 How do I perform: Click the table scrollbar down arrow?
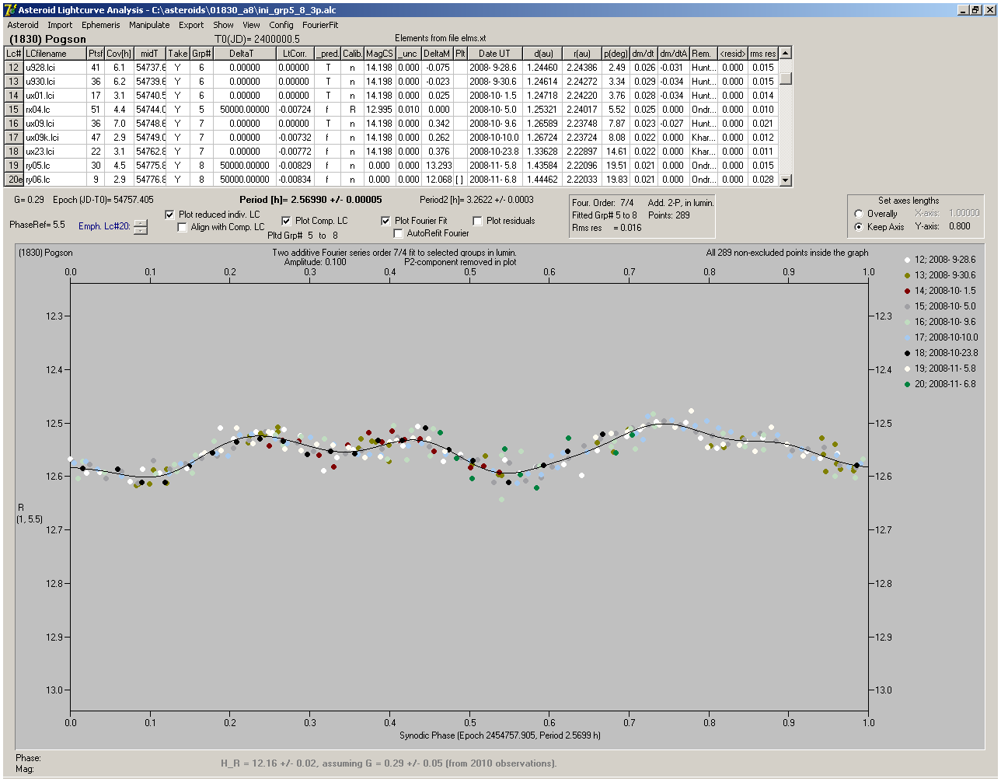(786, 180)
